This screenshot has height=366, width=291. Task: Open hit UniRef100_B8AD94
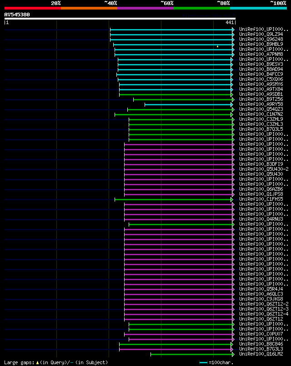[x=261, y=69]
